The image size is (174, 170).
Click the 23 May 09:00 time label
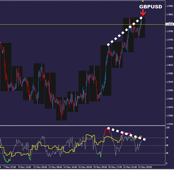[x=145, y=167]
